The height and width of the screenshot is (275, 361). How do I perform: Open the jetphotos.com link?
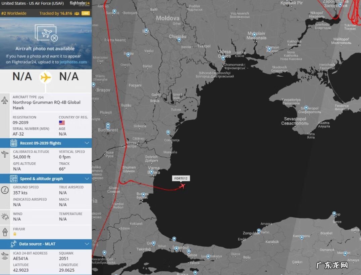coord(73,62)
